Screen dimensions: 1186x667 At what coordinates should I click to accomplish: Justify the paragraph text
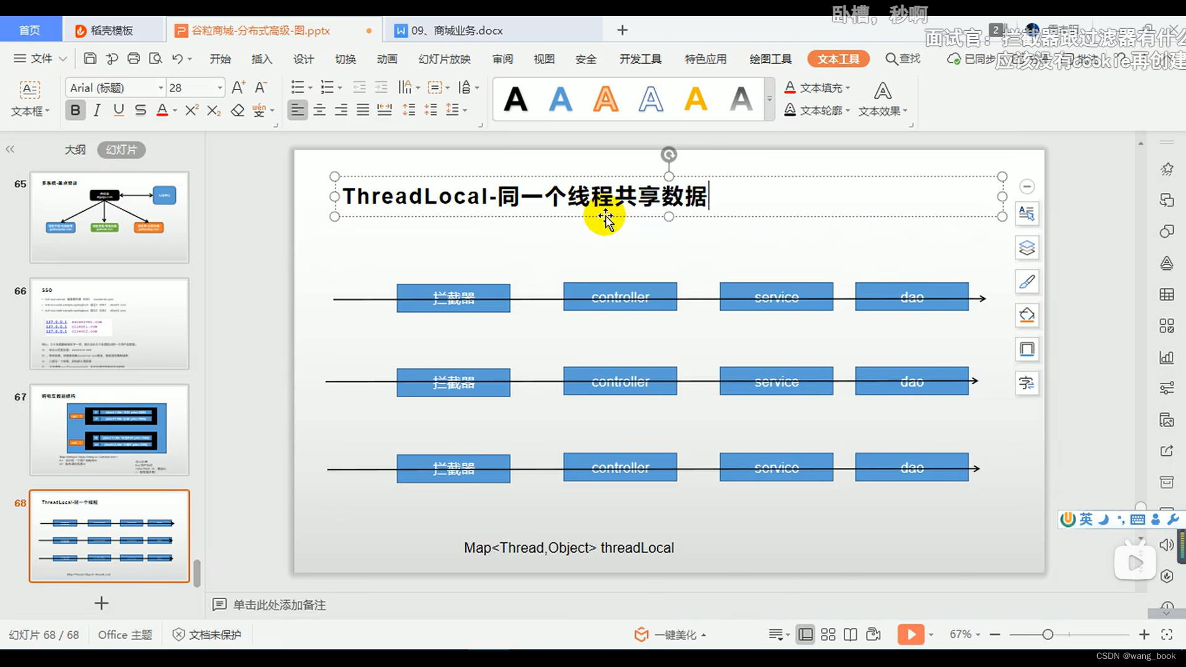pos(363,110)
